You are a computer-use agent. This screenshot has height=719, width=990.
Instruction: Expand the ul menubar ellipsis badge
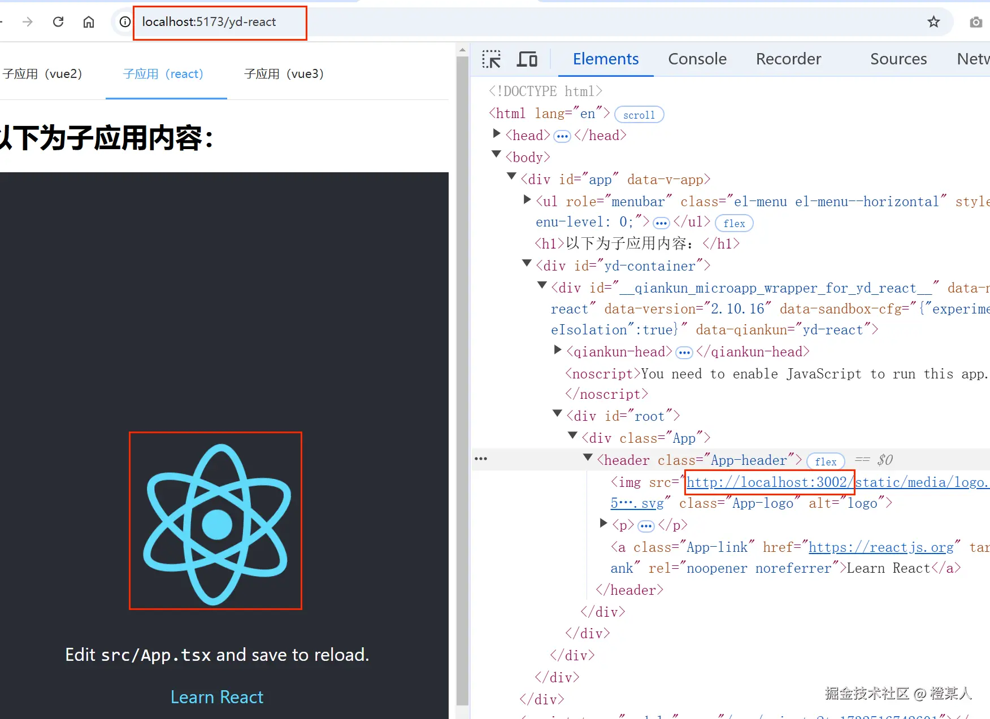click(661, 223)
